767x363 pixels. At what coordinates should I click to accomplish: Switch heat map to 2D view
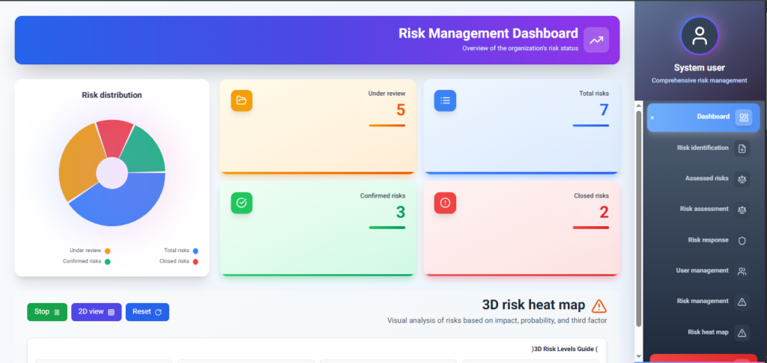click(x=96, y=312)
